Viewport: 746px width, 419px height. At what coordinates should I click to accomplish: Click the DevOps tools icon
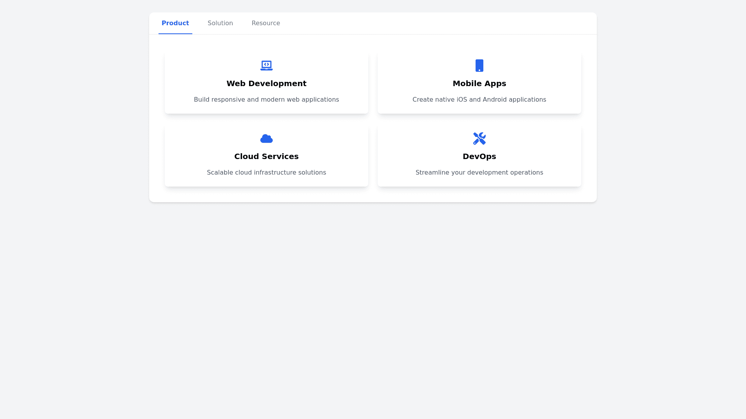point(479,139)
